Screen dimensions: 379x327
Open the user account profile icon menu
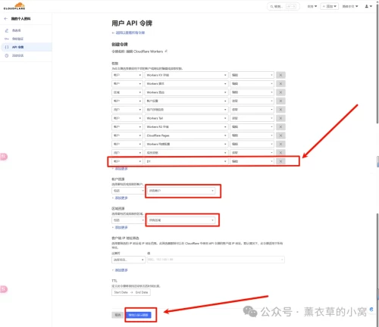pos(368,6)
